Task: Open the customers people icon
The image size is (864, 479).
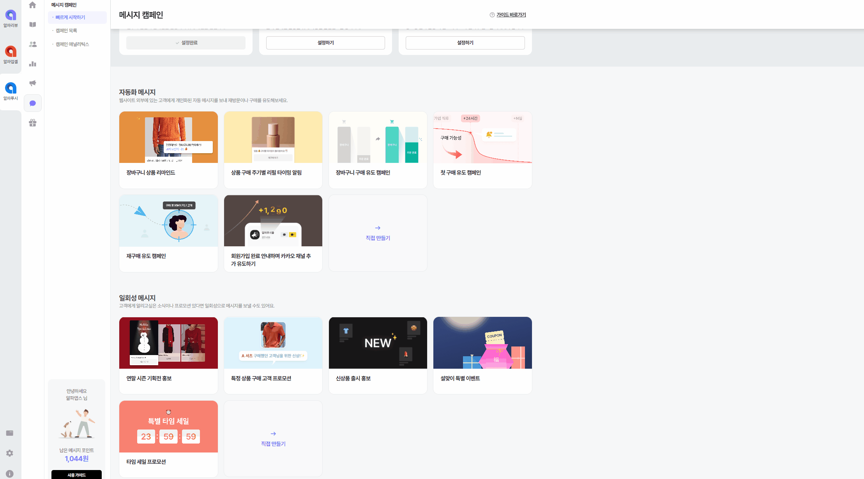Action: point(33,44)
